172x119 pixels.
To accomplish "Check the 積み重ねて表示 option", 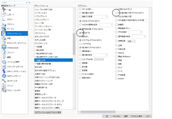I will point(80,13).
